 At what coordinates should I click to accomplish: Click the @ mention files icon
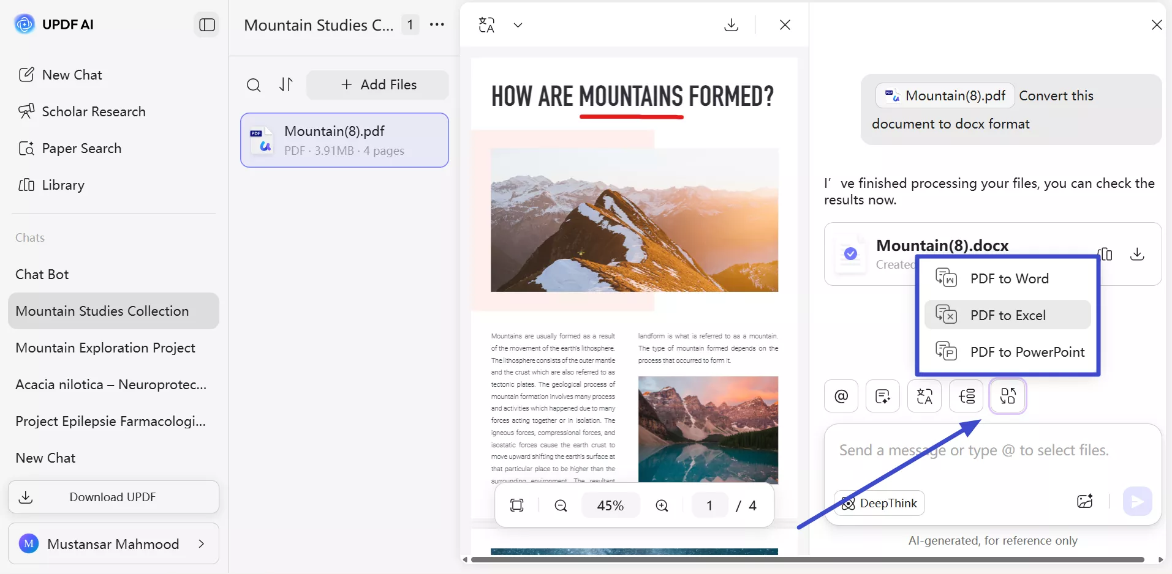click(841, 397)
